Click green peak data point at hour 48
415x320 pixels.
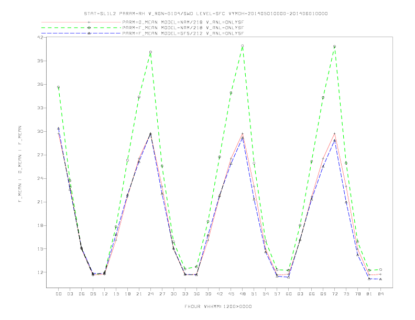point(243,46)
